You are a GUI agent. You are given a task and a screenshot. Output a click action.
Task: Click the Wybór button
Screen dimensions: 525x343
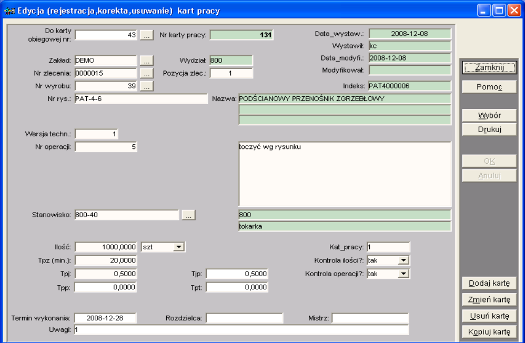[x=489, y=116]
